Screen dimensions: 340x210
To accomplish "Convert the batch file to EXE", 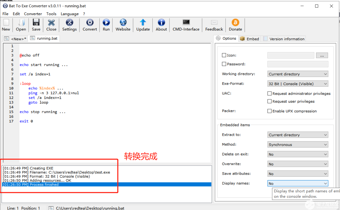I will (90, 25).
